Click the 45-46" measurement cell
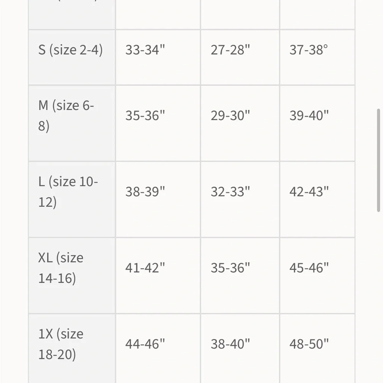This screenshot has height=383, width=383. click(x=309, y=268)
